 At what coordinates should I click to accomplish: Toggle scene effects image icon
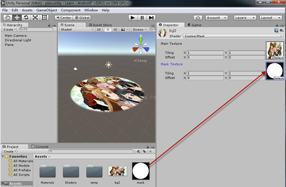pyautogui.click(x=123, y=30)
